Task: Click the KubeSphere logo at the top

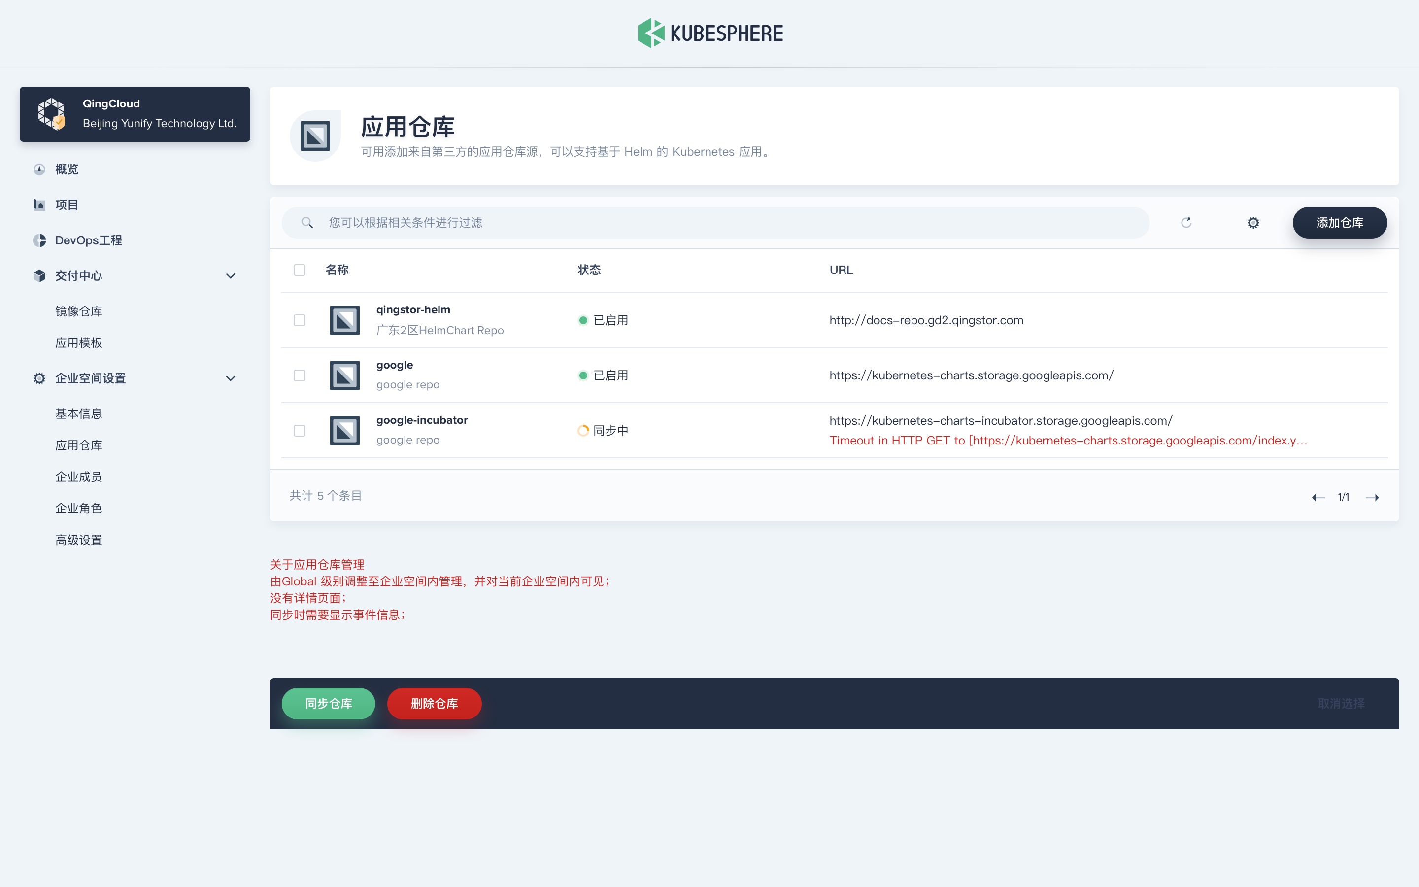Action: coord(710,33)
